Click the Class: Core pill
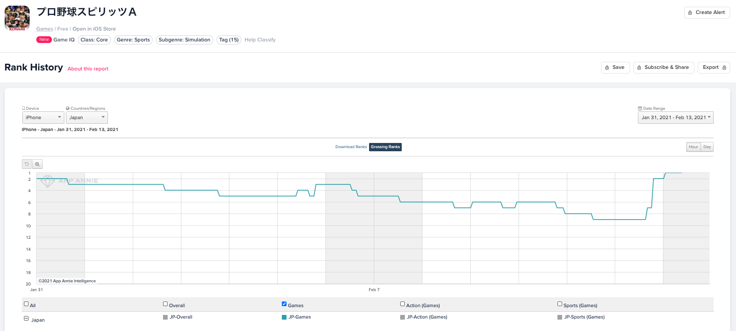Viewport: 736px width, 331px height. point(94,40)
